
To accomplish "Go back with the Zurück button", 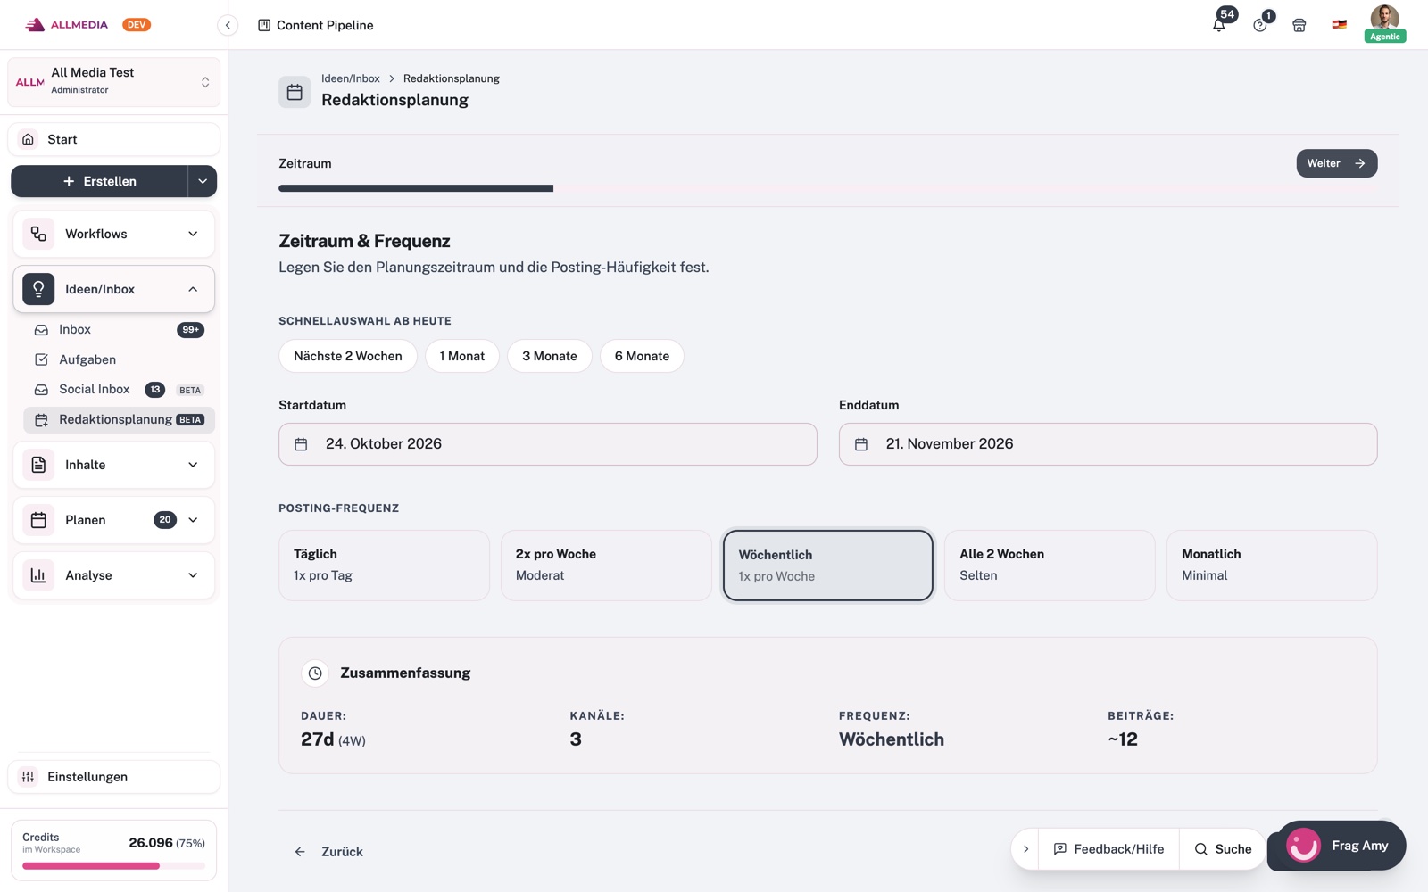I will click(328, 852).
